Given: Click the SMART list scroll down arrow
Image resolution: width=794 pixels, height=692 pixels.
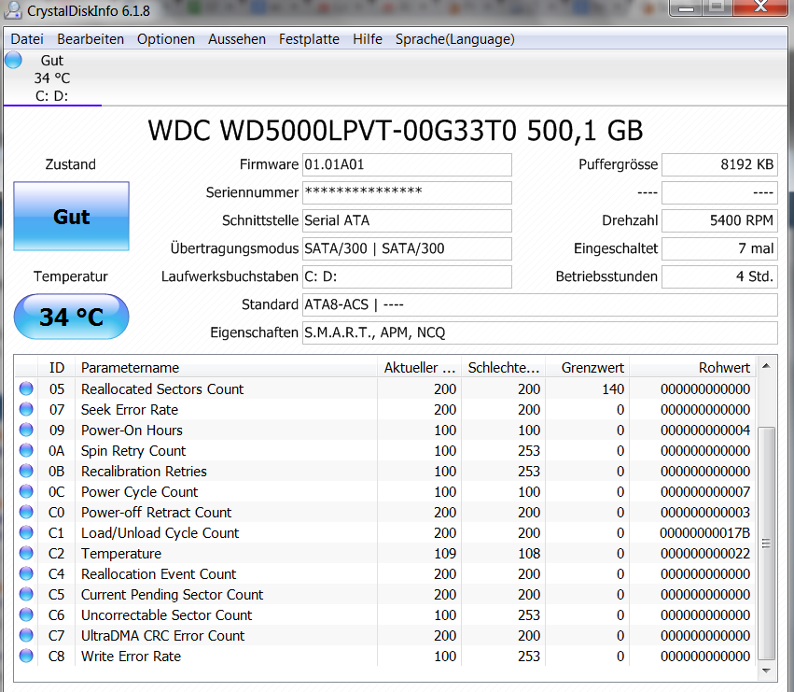Looking at the screenshot, I should click(x=766, y=671).
